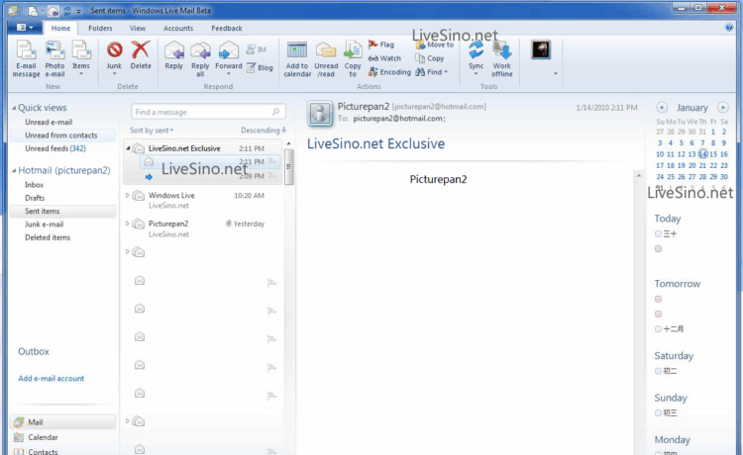Switch to the View tab
Viewport: 743px width, 455px height.
tap(138, 29)
